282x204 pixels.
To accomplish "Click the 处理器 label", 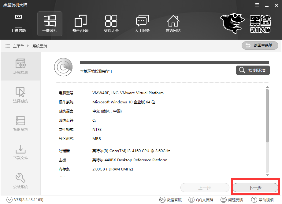I will [x=64, y=151].
